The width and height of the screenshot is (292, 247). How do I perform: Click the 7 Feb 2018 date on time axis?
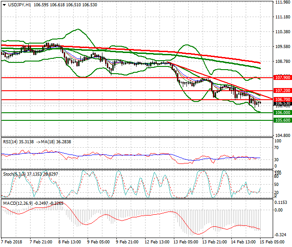11,242
